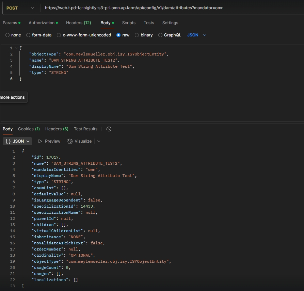Select the none body type

[7, 35]
